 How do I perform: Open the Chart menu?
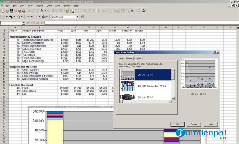(x=49, y=6)
